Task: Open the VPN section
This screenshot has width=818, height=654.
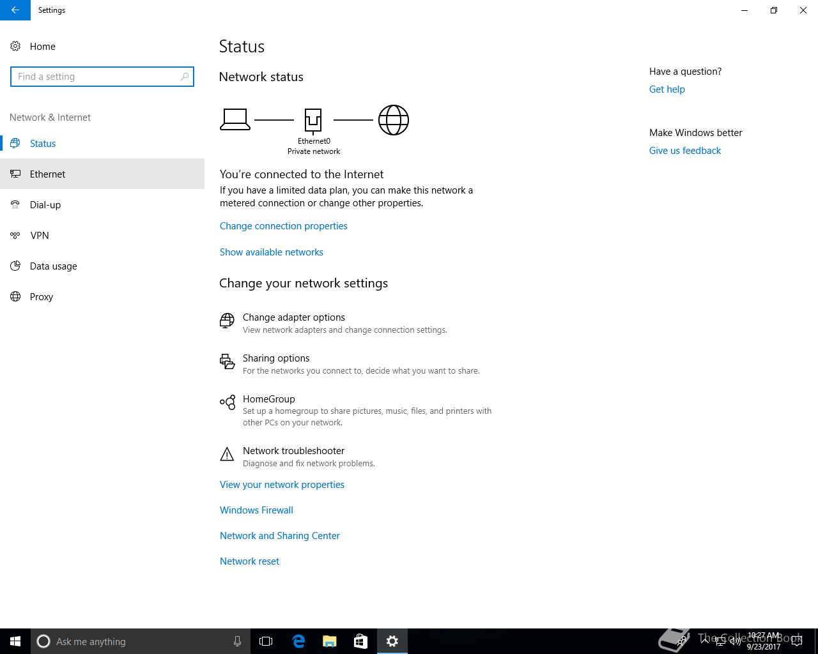Action: click(102, 235)
